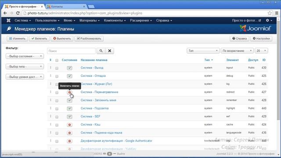Sort by the ID column header

pyautogui.click(x=264, y=60)
